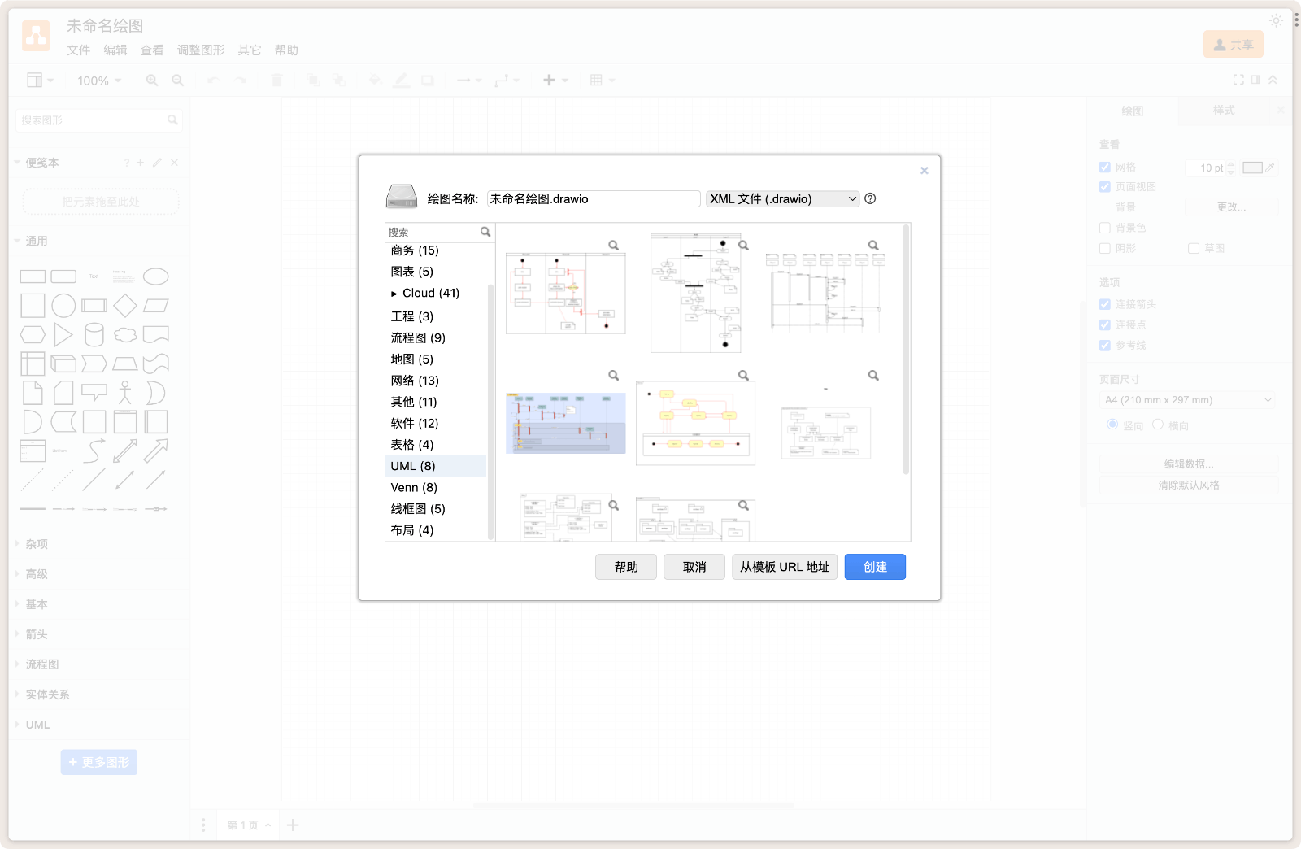Screen dimensions: 1301x849
Task: Expand the 高级 shape section
Action: pyautogui.click(x=37, y=574)
